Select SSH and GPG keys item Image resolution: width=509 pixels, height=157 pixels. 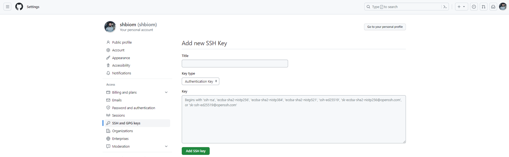(x=126, y=123)
